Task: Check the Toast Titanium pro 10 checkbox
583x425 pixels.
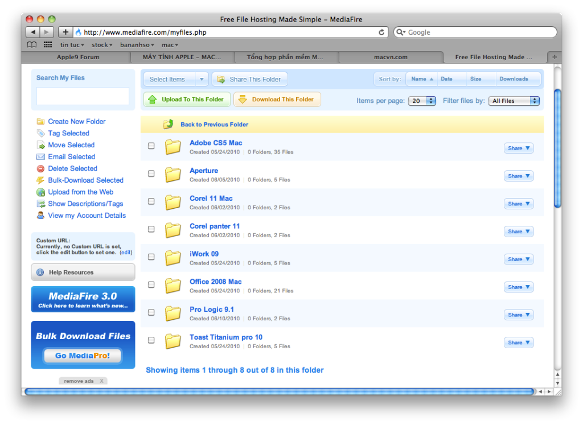Action: (151, 340)
